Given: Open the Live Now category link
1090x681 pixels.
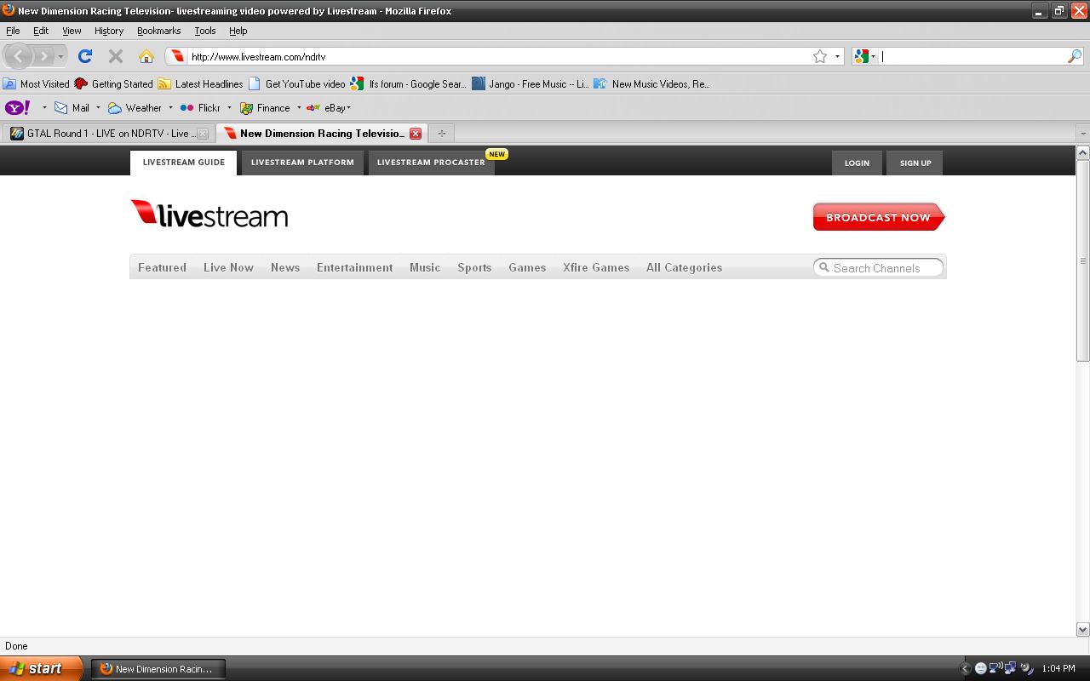Looking at the screenshot, I should [228, 267].
